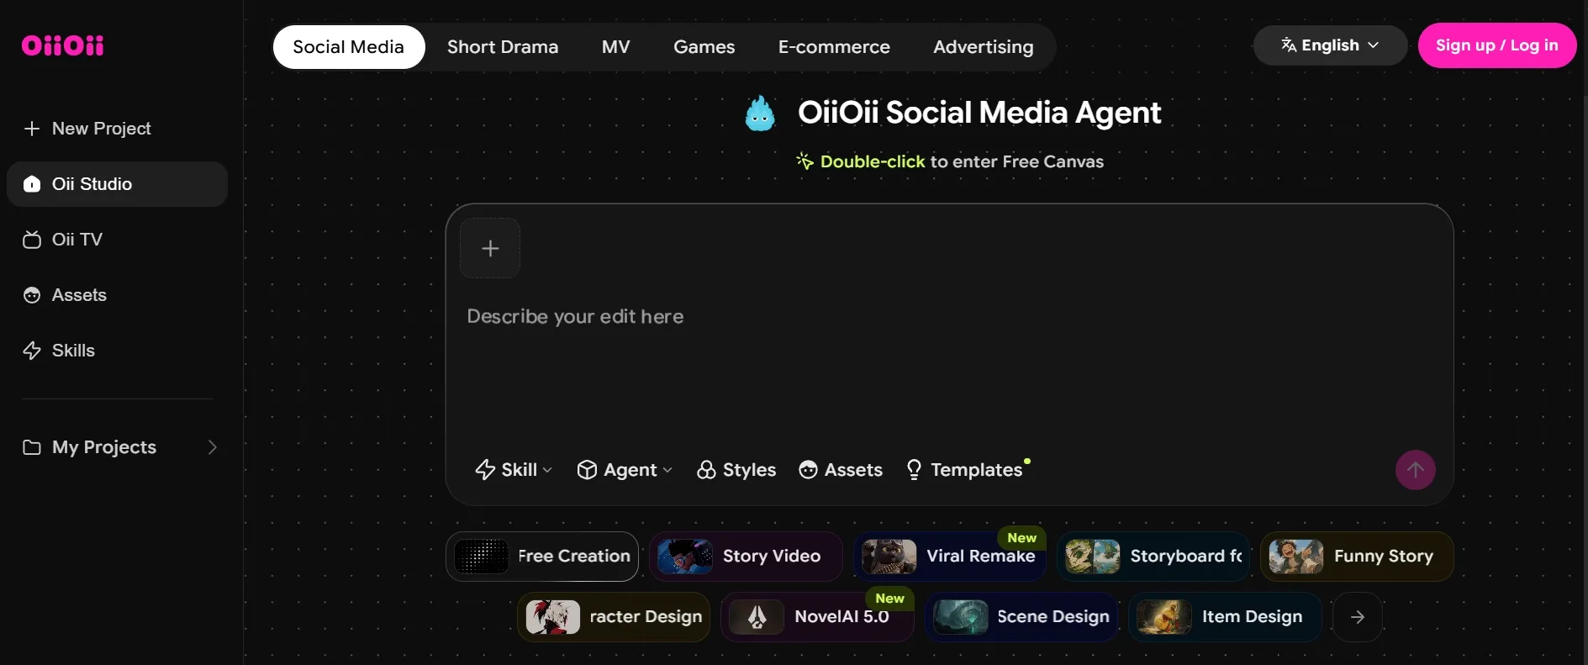
Task: Open the Games tab
Action: 704,47
